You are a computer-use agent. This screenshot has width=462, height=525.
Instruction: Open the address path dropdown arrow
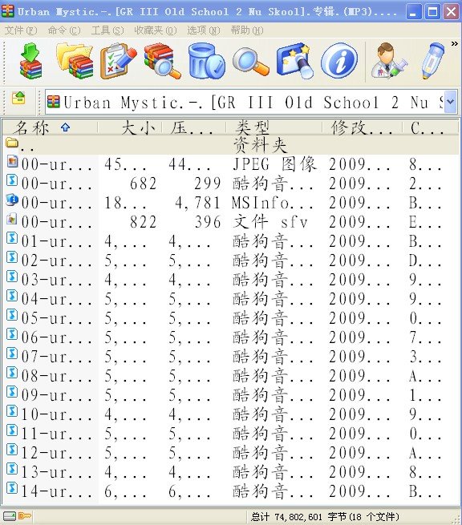pyautogui.click(x=451, y=102)
